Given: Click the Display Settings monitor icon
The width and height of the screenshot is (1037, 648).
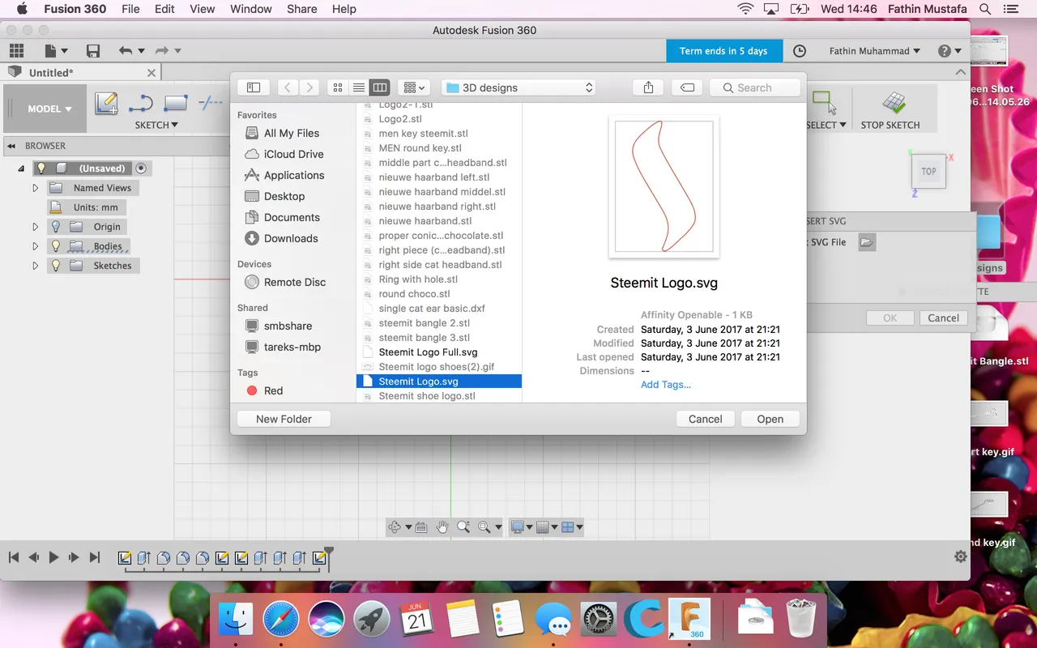Looking at the screenshot, I should coord(517,527).
